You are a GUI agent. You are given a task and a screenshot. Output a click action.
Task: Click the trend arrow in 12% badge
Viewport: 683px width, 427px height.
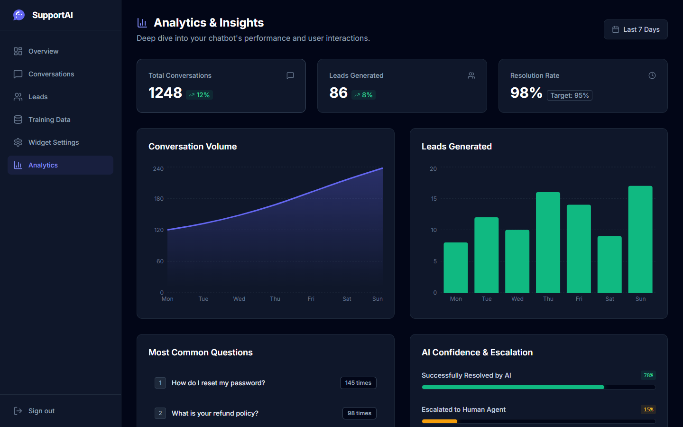(192, 95)
